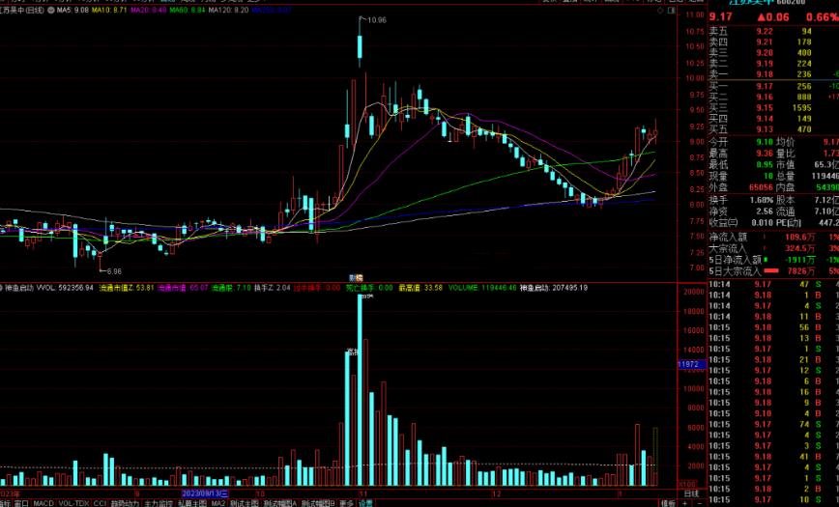Click the 买四 price 9.14
The width and height of the screenshot is (839, 507).
click(x=764, y=119)
